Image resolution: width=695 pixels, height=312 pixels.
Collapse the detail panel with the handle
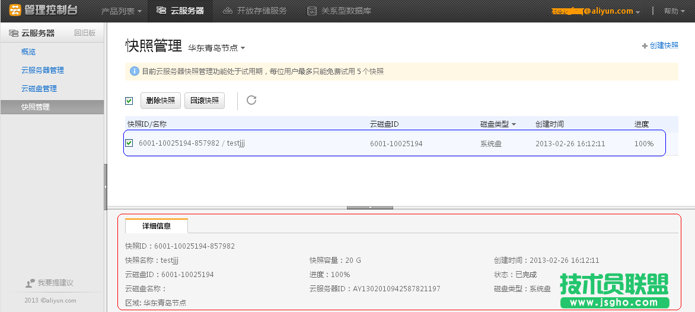pos(369,207)
